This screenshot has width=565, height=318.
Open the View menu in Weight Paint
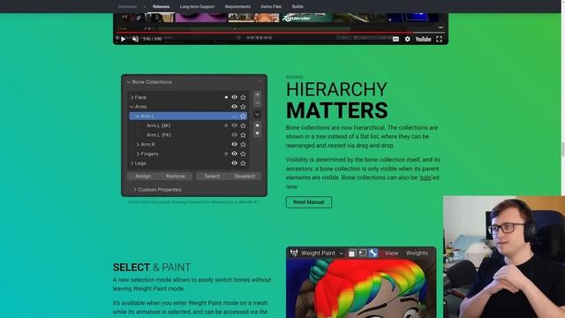point(391,254)
